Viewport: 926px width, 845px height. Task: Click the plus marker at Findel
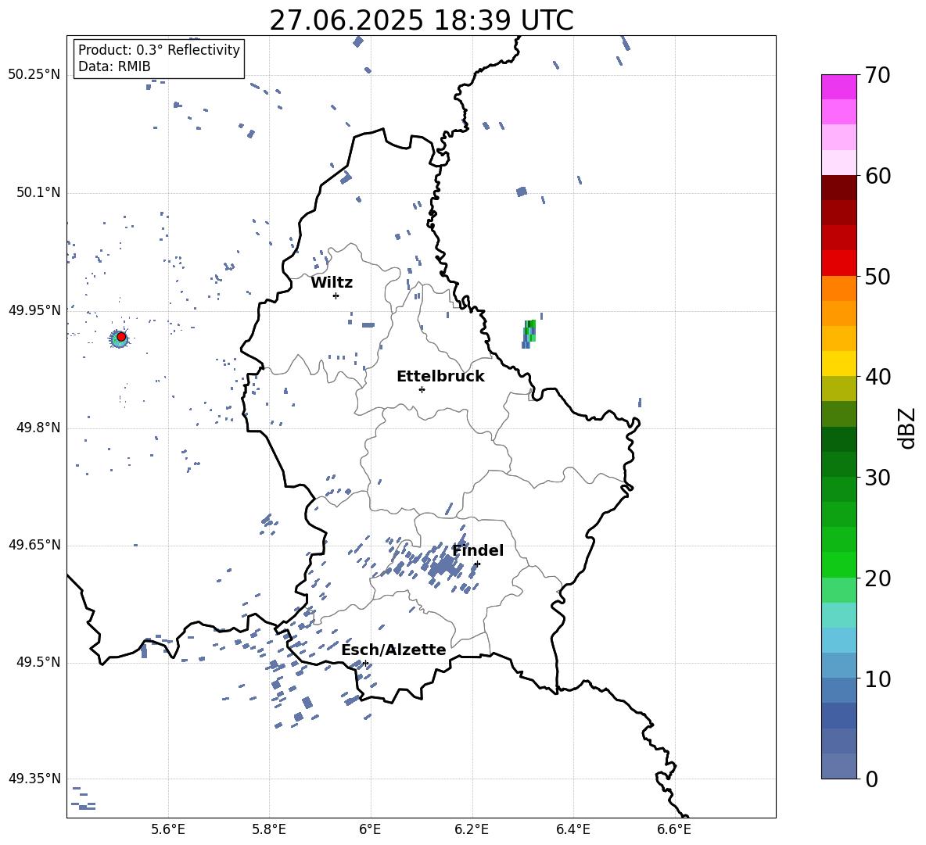[x=477, y=564]
